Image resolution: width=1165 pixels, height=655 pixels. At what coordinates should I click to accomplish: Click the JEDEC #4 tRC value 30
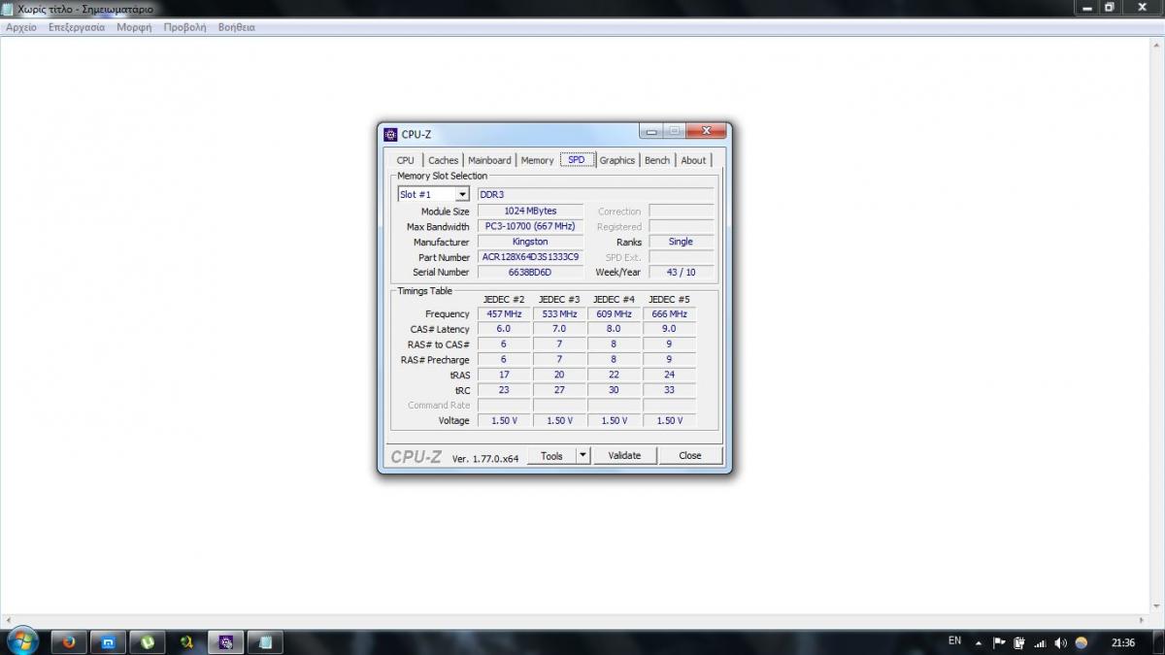pyautogui.click(x=614, y=390)
